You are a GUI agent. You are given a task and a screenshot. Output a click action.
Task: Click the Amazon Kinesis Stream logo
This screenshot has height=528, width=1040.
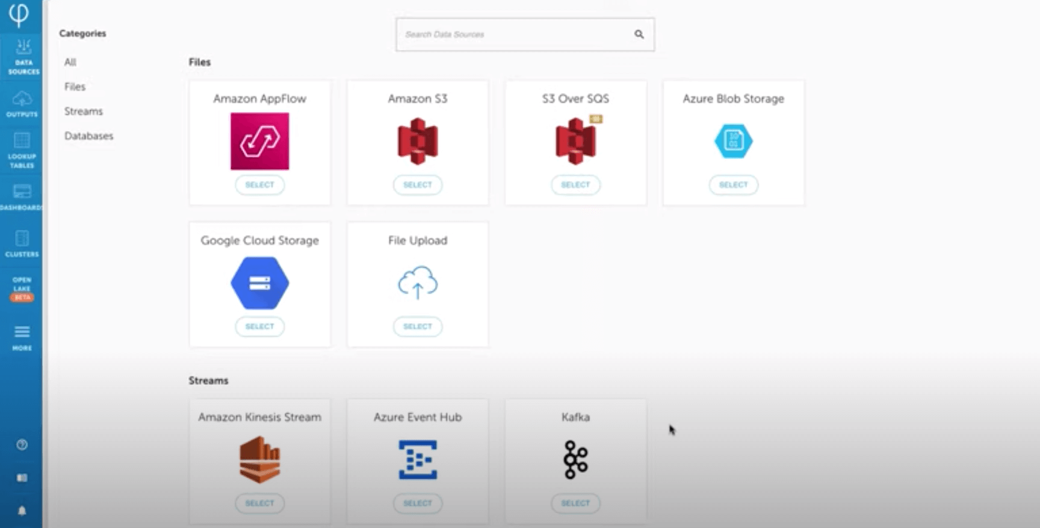[x=259, y=460]
